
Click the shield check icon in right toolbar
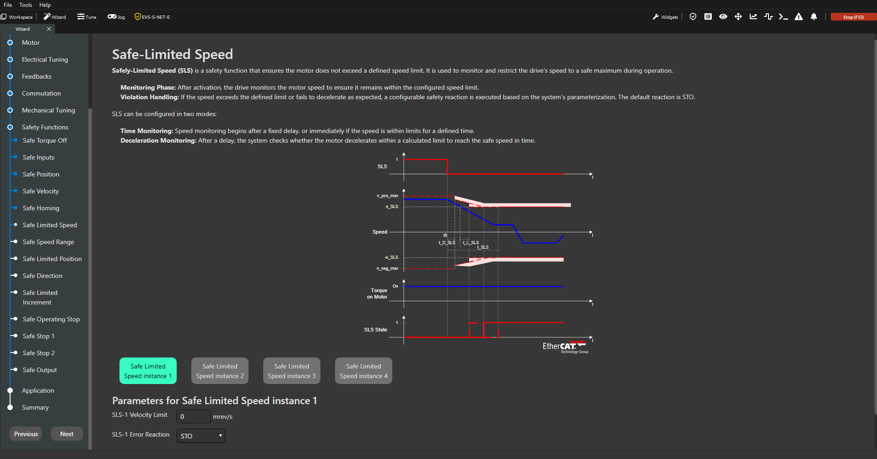coord(693,17)
